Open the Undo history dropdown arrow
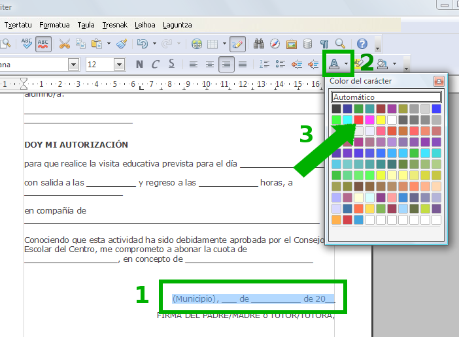Screen dimensions: 459x337 tap(154, 44)
